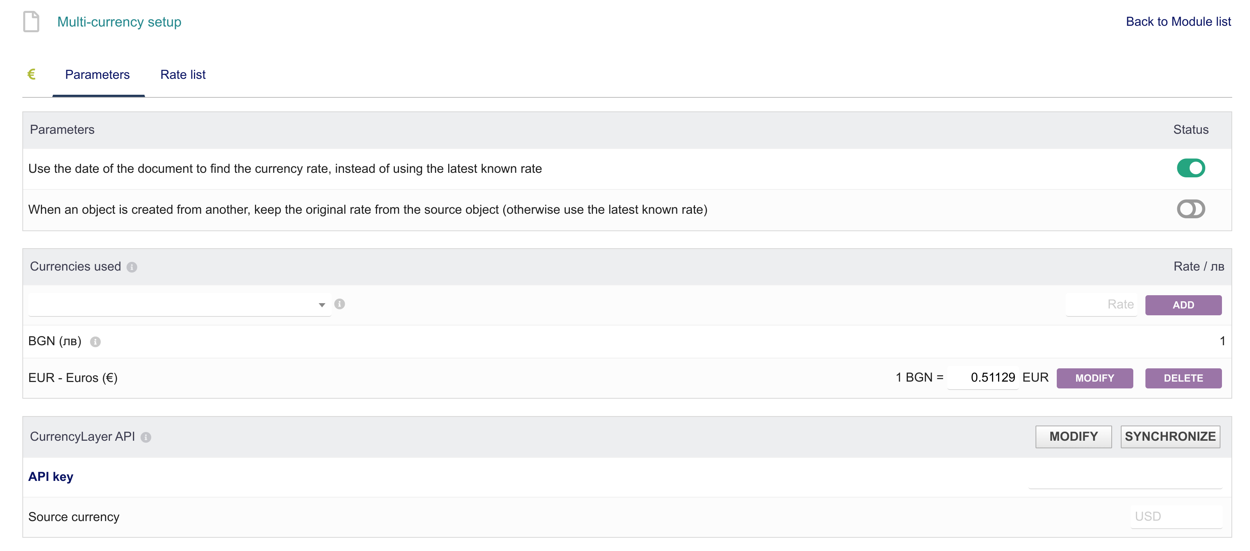This screenshot has height=551, width=1250.
Task: Enable keep original rate from source object
Action: click(x=1191, y=209)
